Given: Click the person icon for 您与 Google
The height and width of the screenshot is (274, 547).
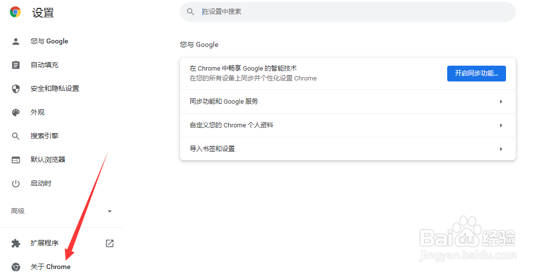Looking at the screenshot, I should 16,41.
